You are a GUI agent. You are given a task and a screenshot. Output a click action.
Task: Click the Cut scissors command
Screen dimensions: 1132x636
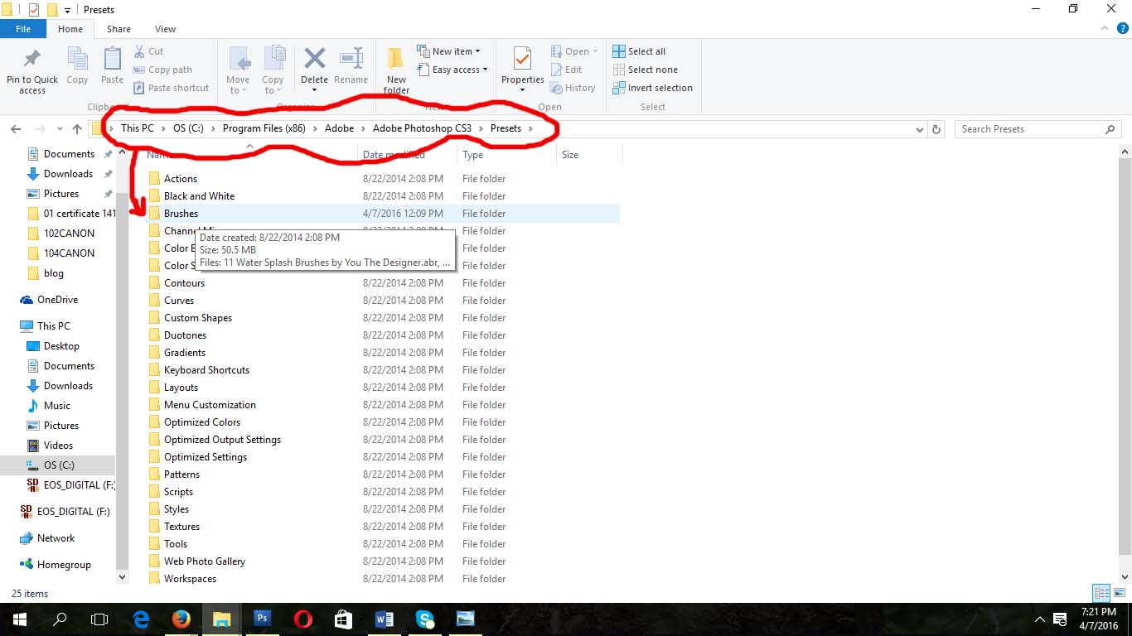click(x=148, y=51)
